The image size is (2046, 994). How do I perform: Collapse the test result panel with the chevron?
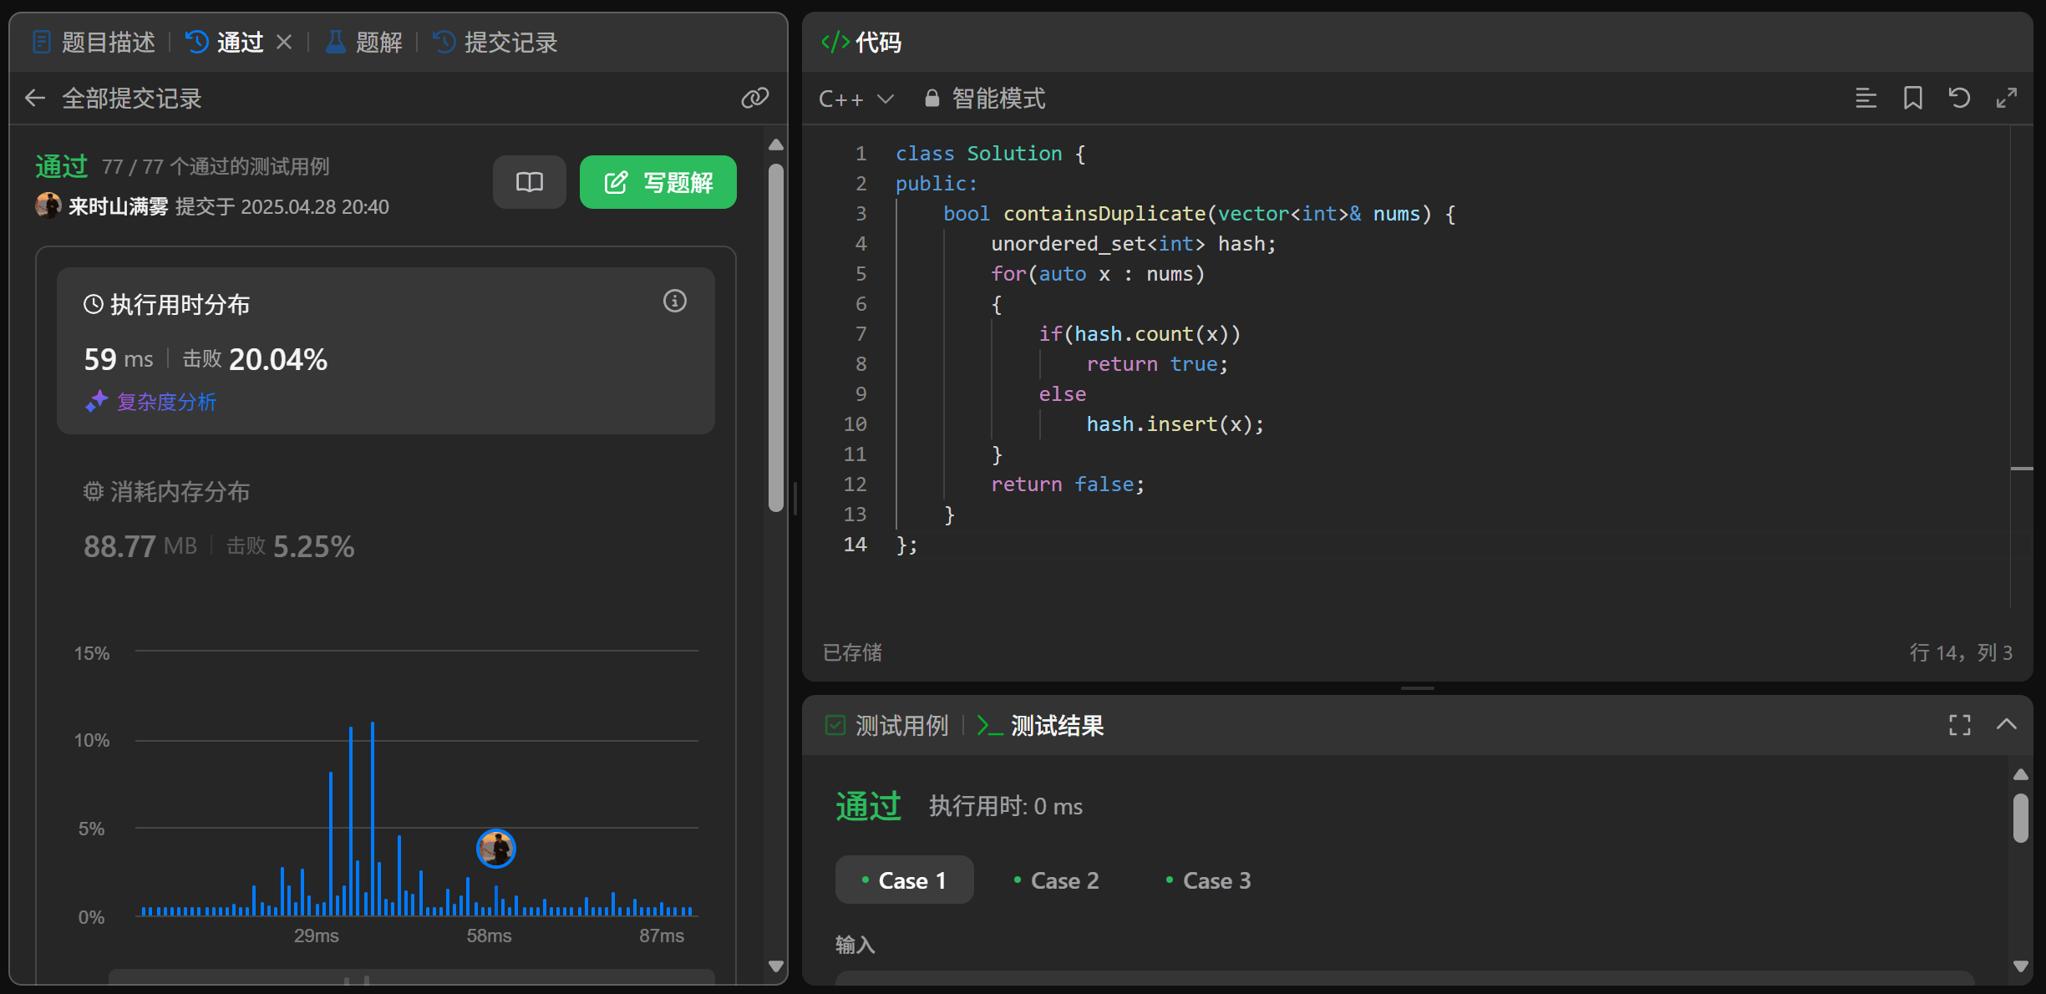(2006, 725)
